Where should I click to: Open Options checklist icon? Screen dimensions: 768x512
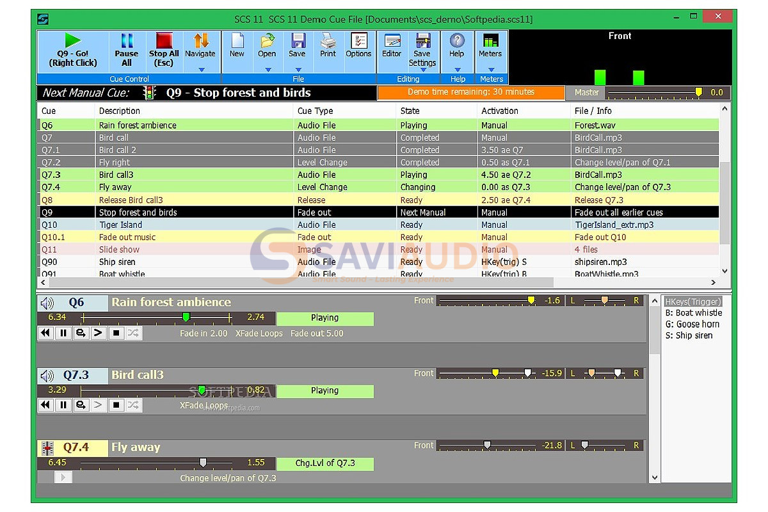tap(358, 46)
